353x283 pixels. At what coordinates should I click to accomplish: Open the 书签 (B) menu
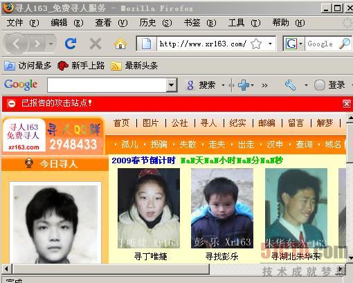point(200,23)
